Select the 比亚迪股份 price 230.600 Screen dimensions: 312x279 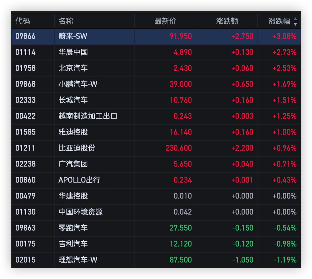tap(178, 148)
